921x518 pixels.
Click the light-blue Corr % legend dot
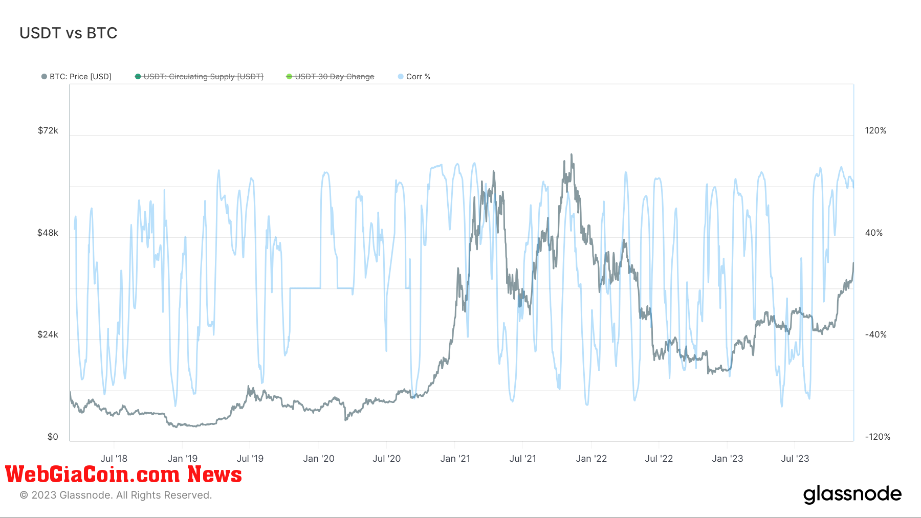click(401, 77)
